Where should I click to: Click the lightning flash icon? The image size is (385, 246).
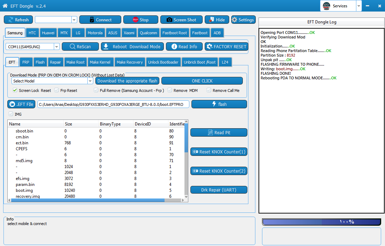point(214,104)
